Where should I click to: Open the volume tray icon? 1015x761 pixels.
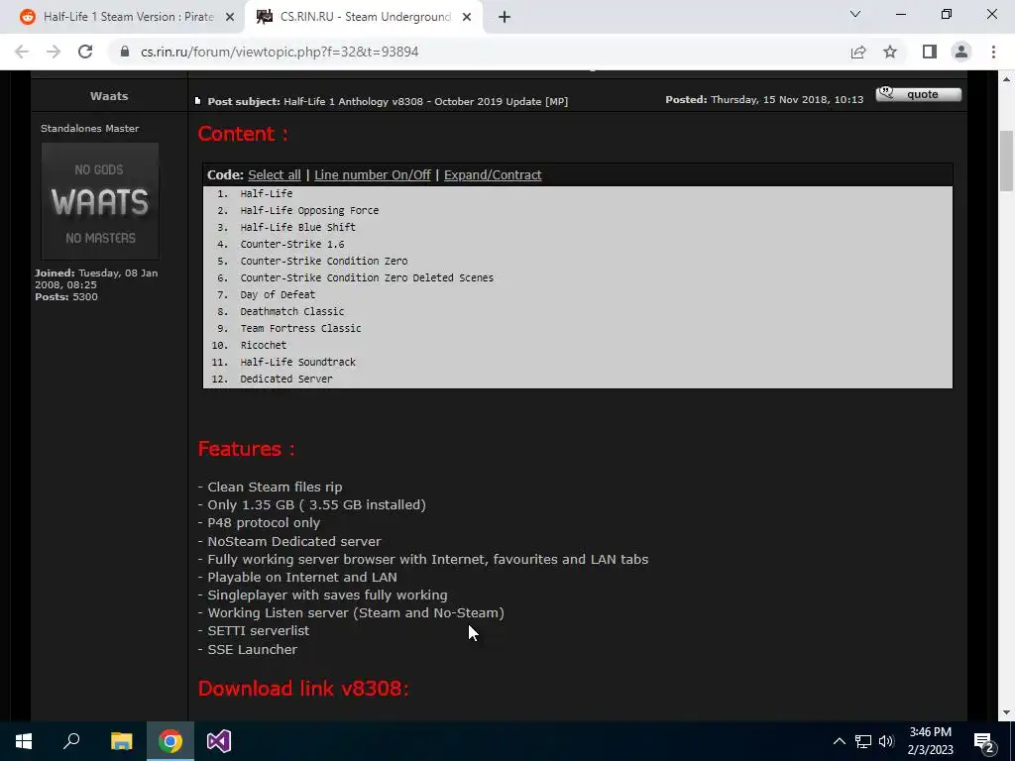[886, 741]
